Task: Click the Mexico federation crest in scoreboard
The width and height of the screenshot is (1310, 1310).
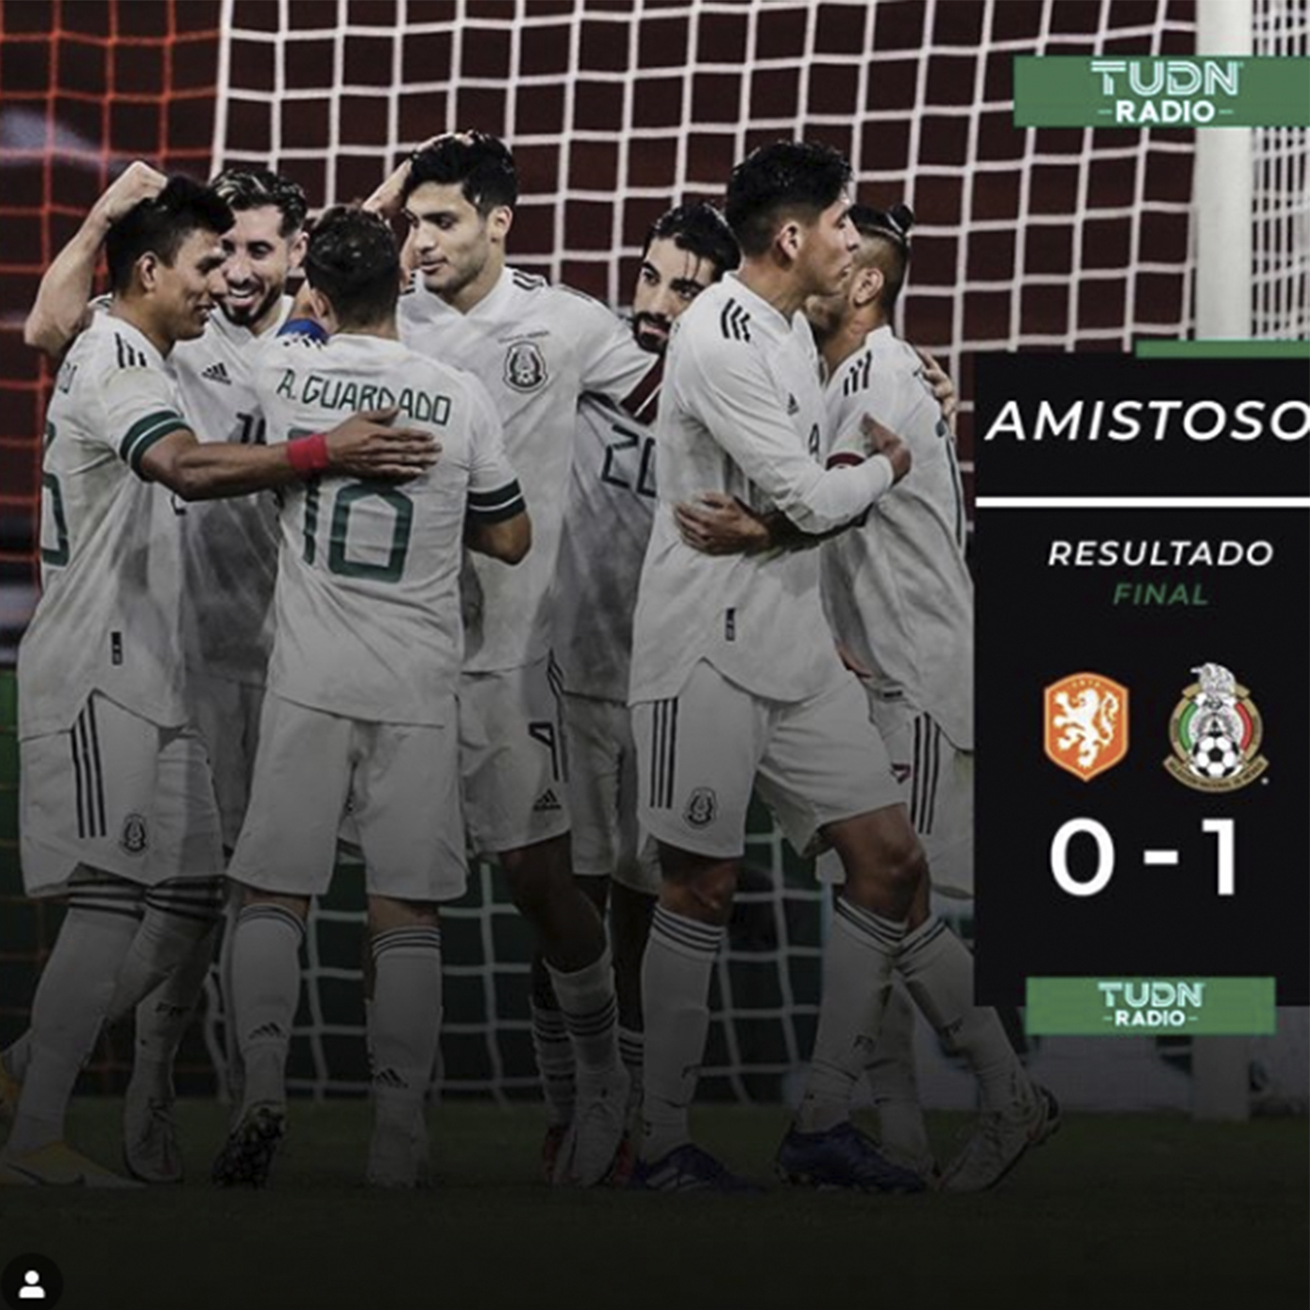Action: point(1215,727)
